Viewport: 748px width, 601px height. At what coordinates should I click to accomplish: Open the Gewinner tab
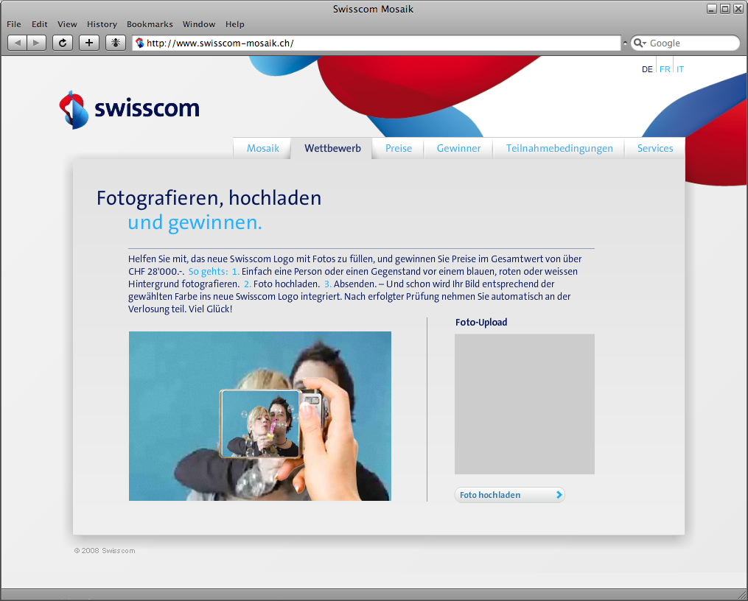click(458, 148)
